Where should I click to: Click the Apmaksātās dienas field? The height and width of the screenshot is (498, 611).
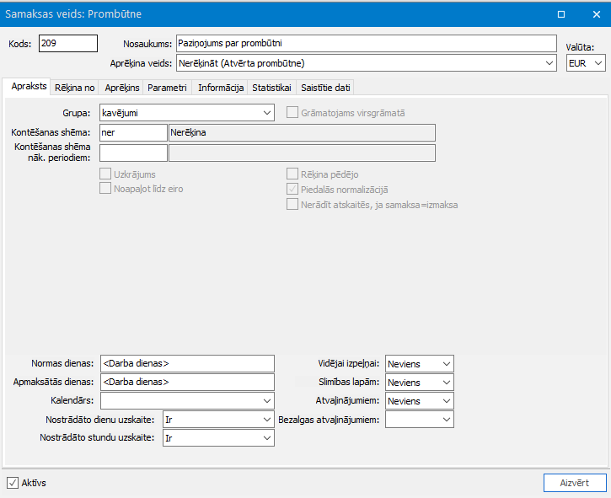(187, 382)
